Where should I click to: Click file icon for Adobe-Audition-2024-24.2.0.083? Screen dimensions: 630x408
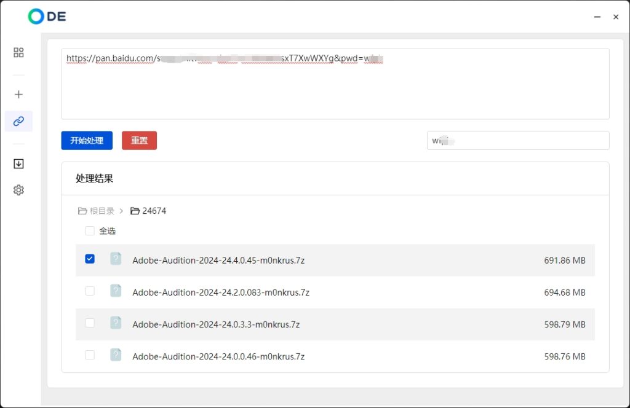116,291
